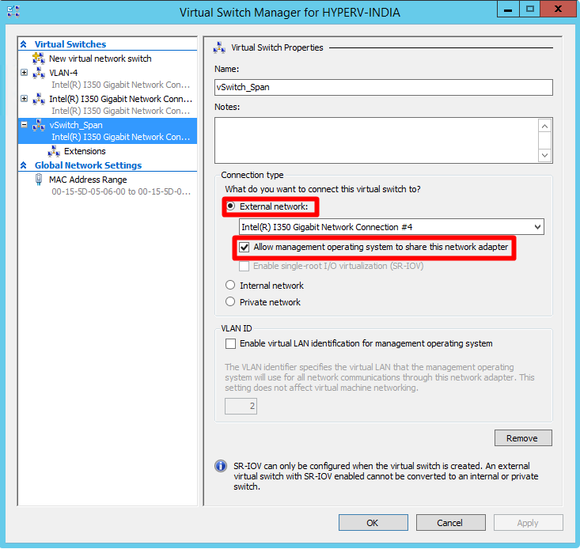580x549 pixels.
Task: Click icon beside Intel(R) I350 Gigabit Network Conn... switch
Action: (39, 99)
